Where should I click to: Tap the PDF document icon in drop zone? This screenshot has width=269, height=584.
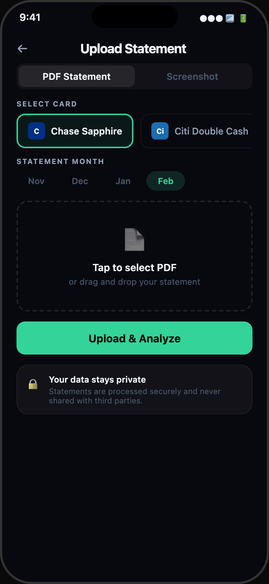tap(134, 239)
